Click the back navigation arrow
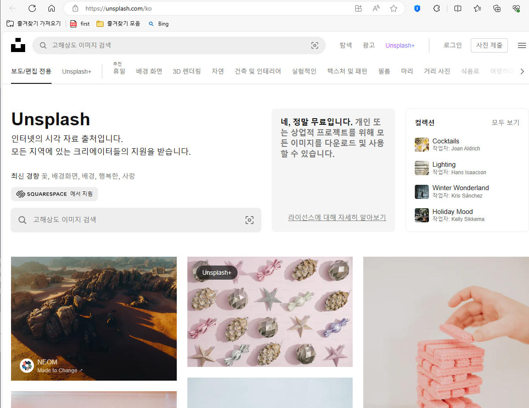Image resolution: width=529 pixels, height=408 pixels. click(13, 8)
